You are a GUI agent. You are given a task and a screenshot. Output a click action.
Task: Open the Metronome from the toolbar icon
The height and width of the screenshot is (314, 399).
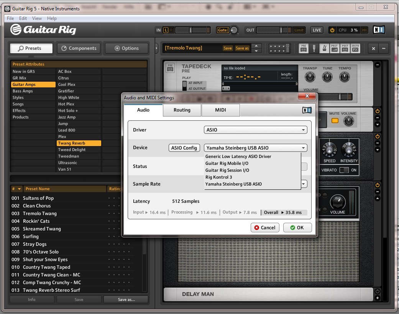coord(324,48)
